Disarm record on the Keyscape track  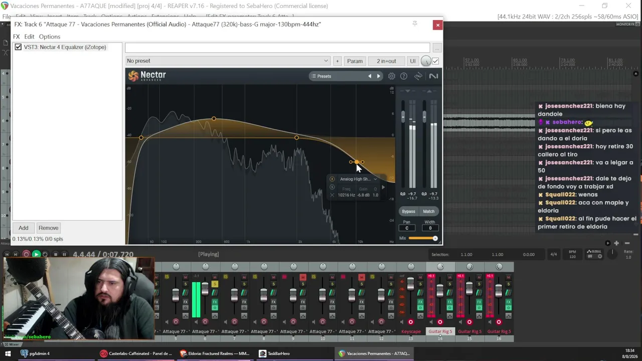coord(411,322)
